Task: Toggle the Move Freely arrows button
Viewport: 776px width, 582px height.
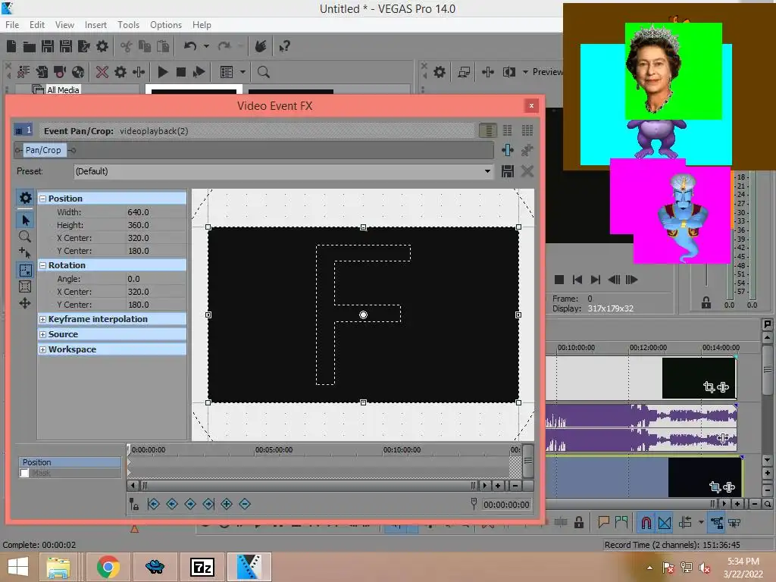Action: (x=25, y=303)
